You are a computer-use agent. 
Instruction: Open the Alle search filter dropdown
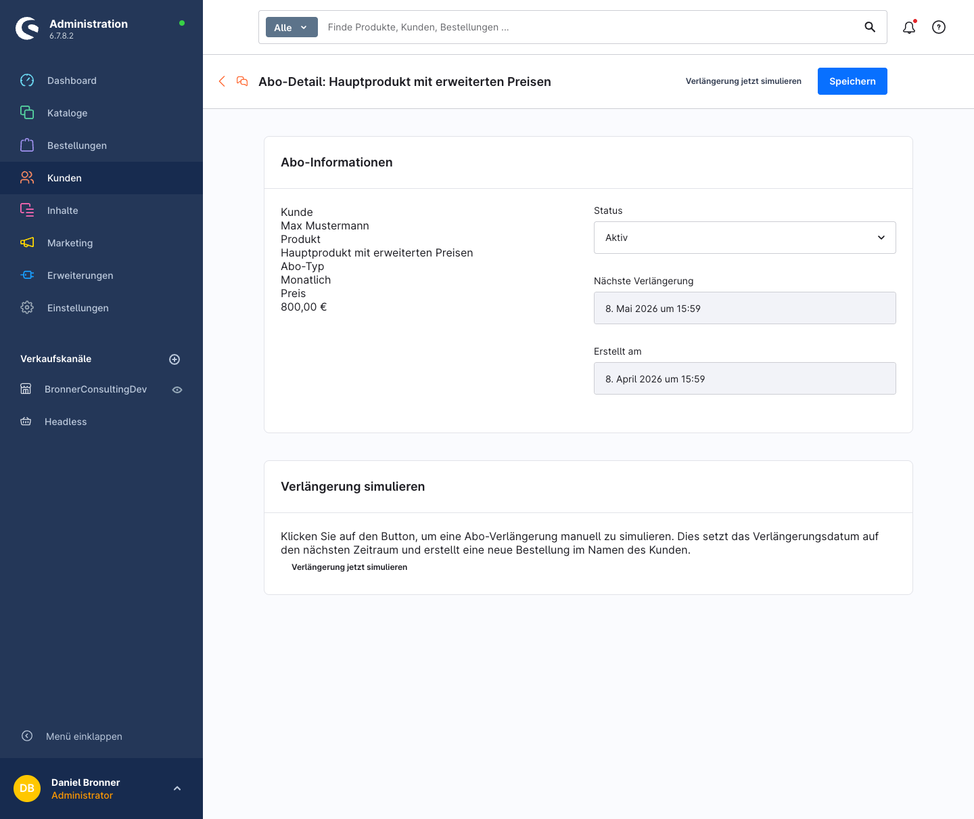click(292, 28)
